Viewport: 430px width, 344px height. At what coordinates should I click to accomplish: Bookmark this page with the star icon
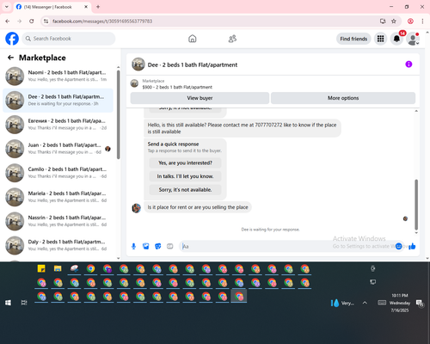(394, 21)
